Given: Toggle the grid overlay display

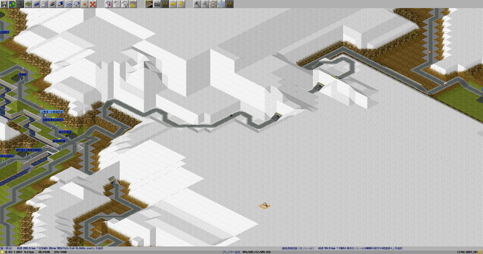Looking at the screenshot, I should tap(213, 4).
